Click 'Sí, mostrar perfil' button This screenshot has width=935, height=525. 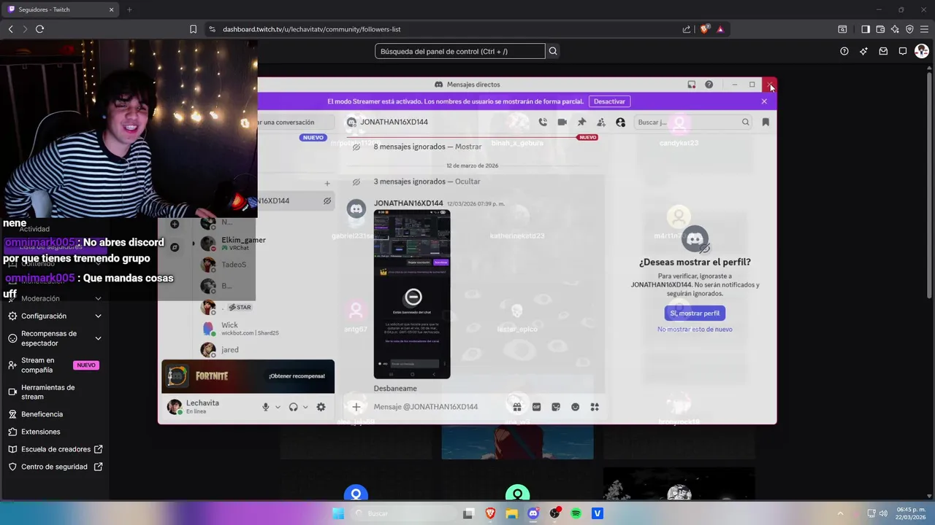(695, 313)
